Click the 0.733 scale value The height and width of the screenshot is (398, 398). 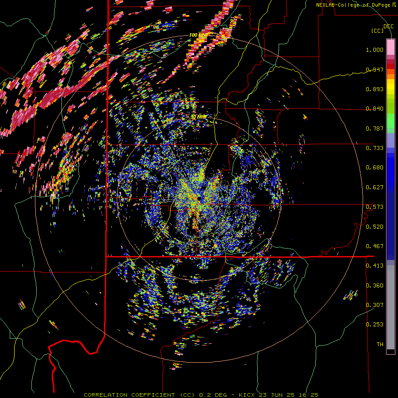(375, 148)
